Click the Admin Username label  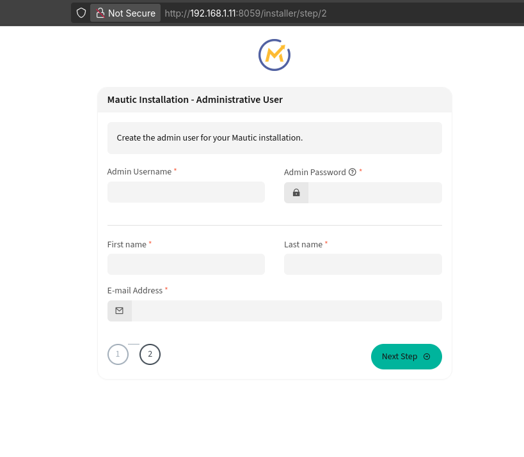(x=139, y=171)
